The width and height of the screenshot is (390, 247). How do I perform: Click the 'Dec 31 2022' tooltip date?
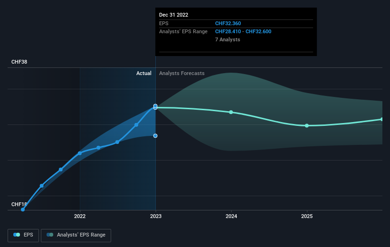tap(173, 15)
